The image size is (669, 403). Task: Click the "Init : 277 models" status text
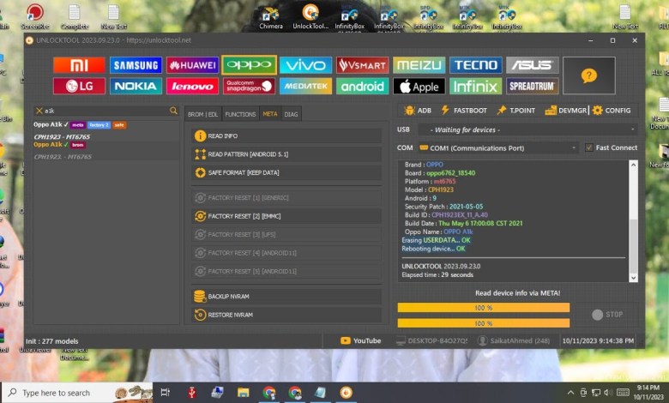[52, 341]
